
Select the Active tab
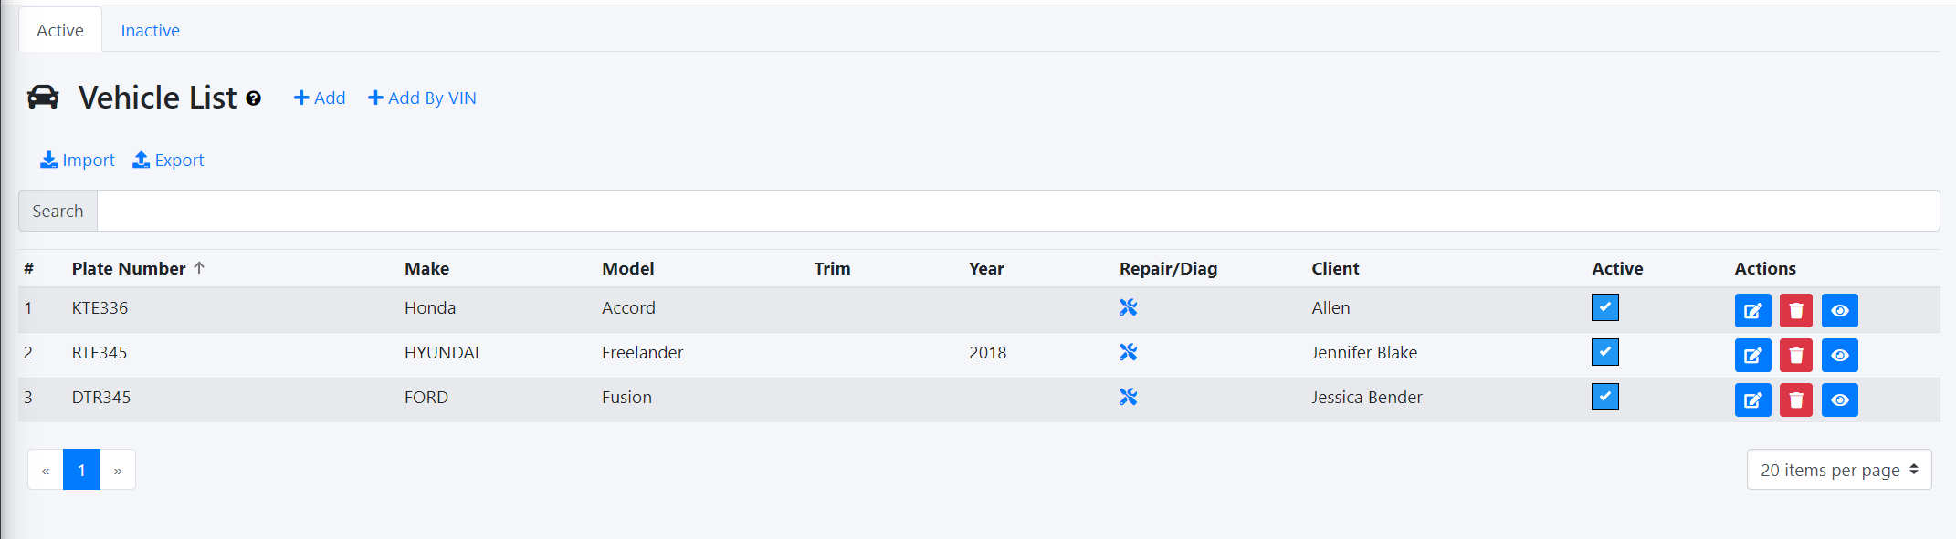(60, 31)
